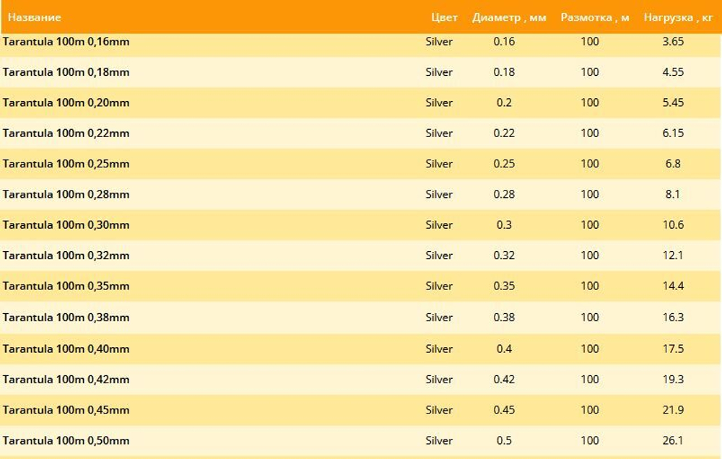Click diameter cell 0.4

(x=504, y=349)
